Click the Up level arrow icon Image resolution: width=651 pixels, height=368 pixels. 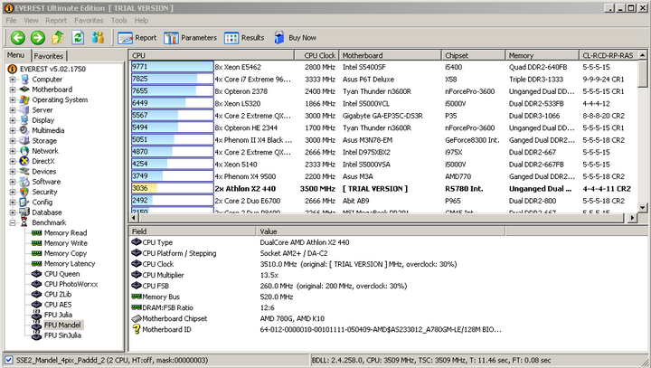[58, 38]
